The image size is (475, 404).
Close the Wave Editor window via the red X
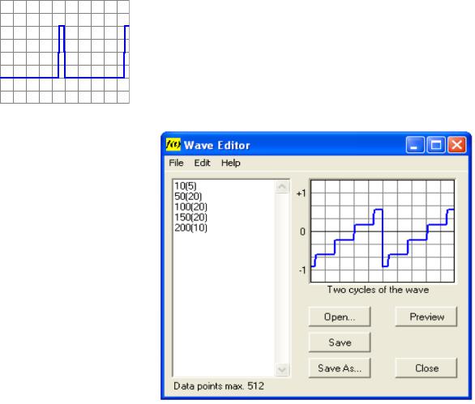(457, 145)
